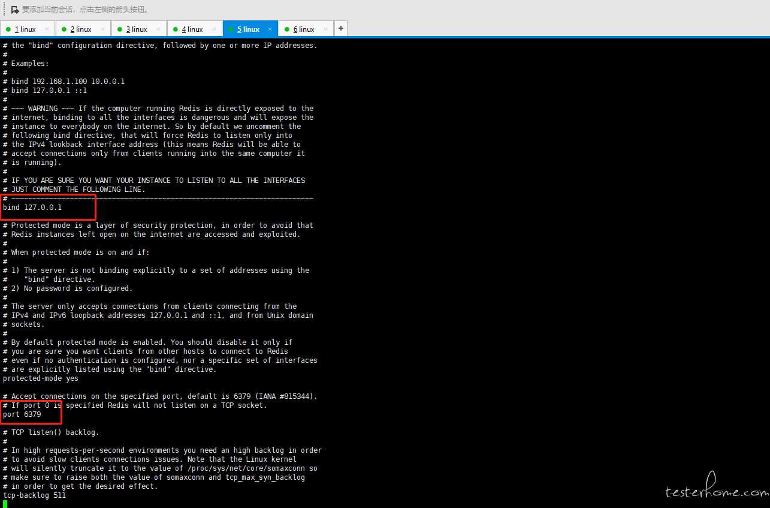
Task: Click the '# bind 127.0.0.1 ::1' example line
Action: tap(45, 91)
